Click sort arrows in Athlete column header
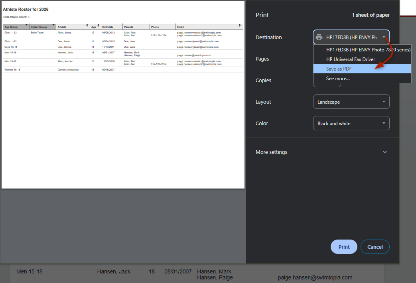416x283 pixels. click(x=87, y=26)
